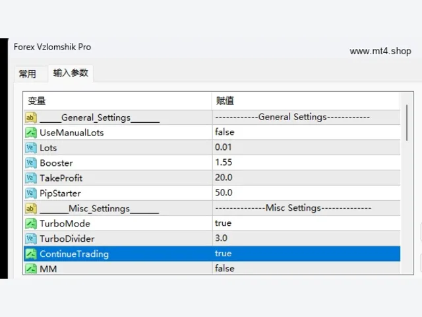
Task: Select the MM variable name
Action: 48,269
